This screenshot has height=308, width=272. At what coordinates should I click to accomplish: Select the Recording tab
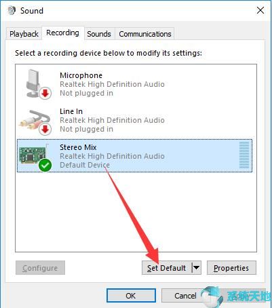point(62,33)
